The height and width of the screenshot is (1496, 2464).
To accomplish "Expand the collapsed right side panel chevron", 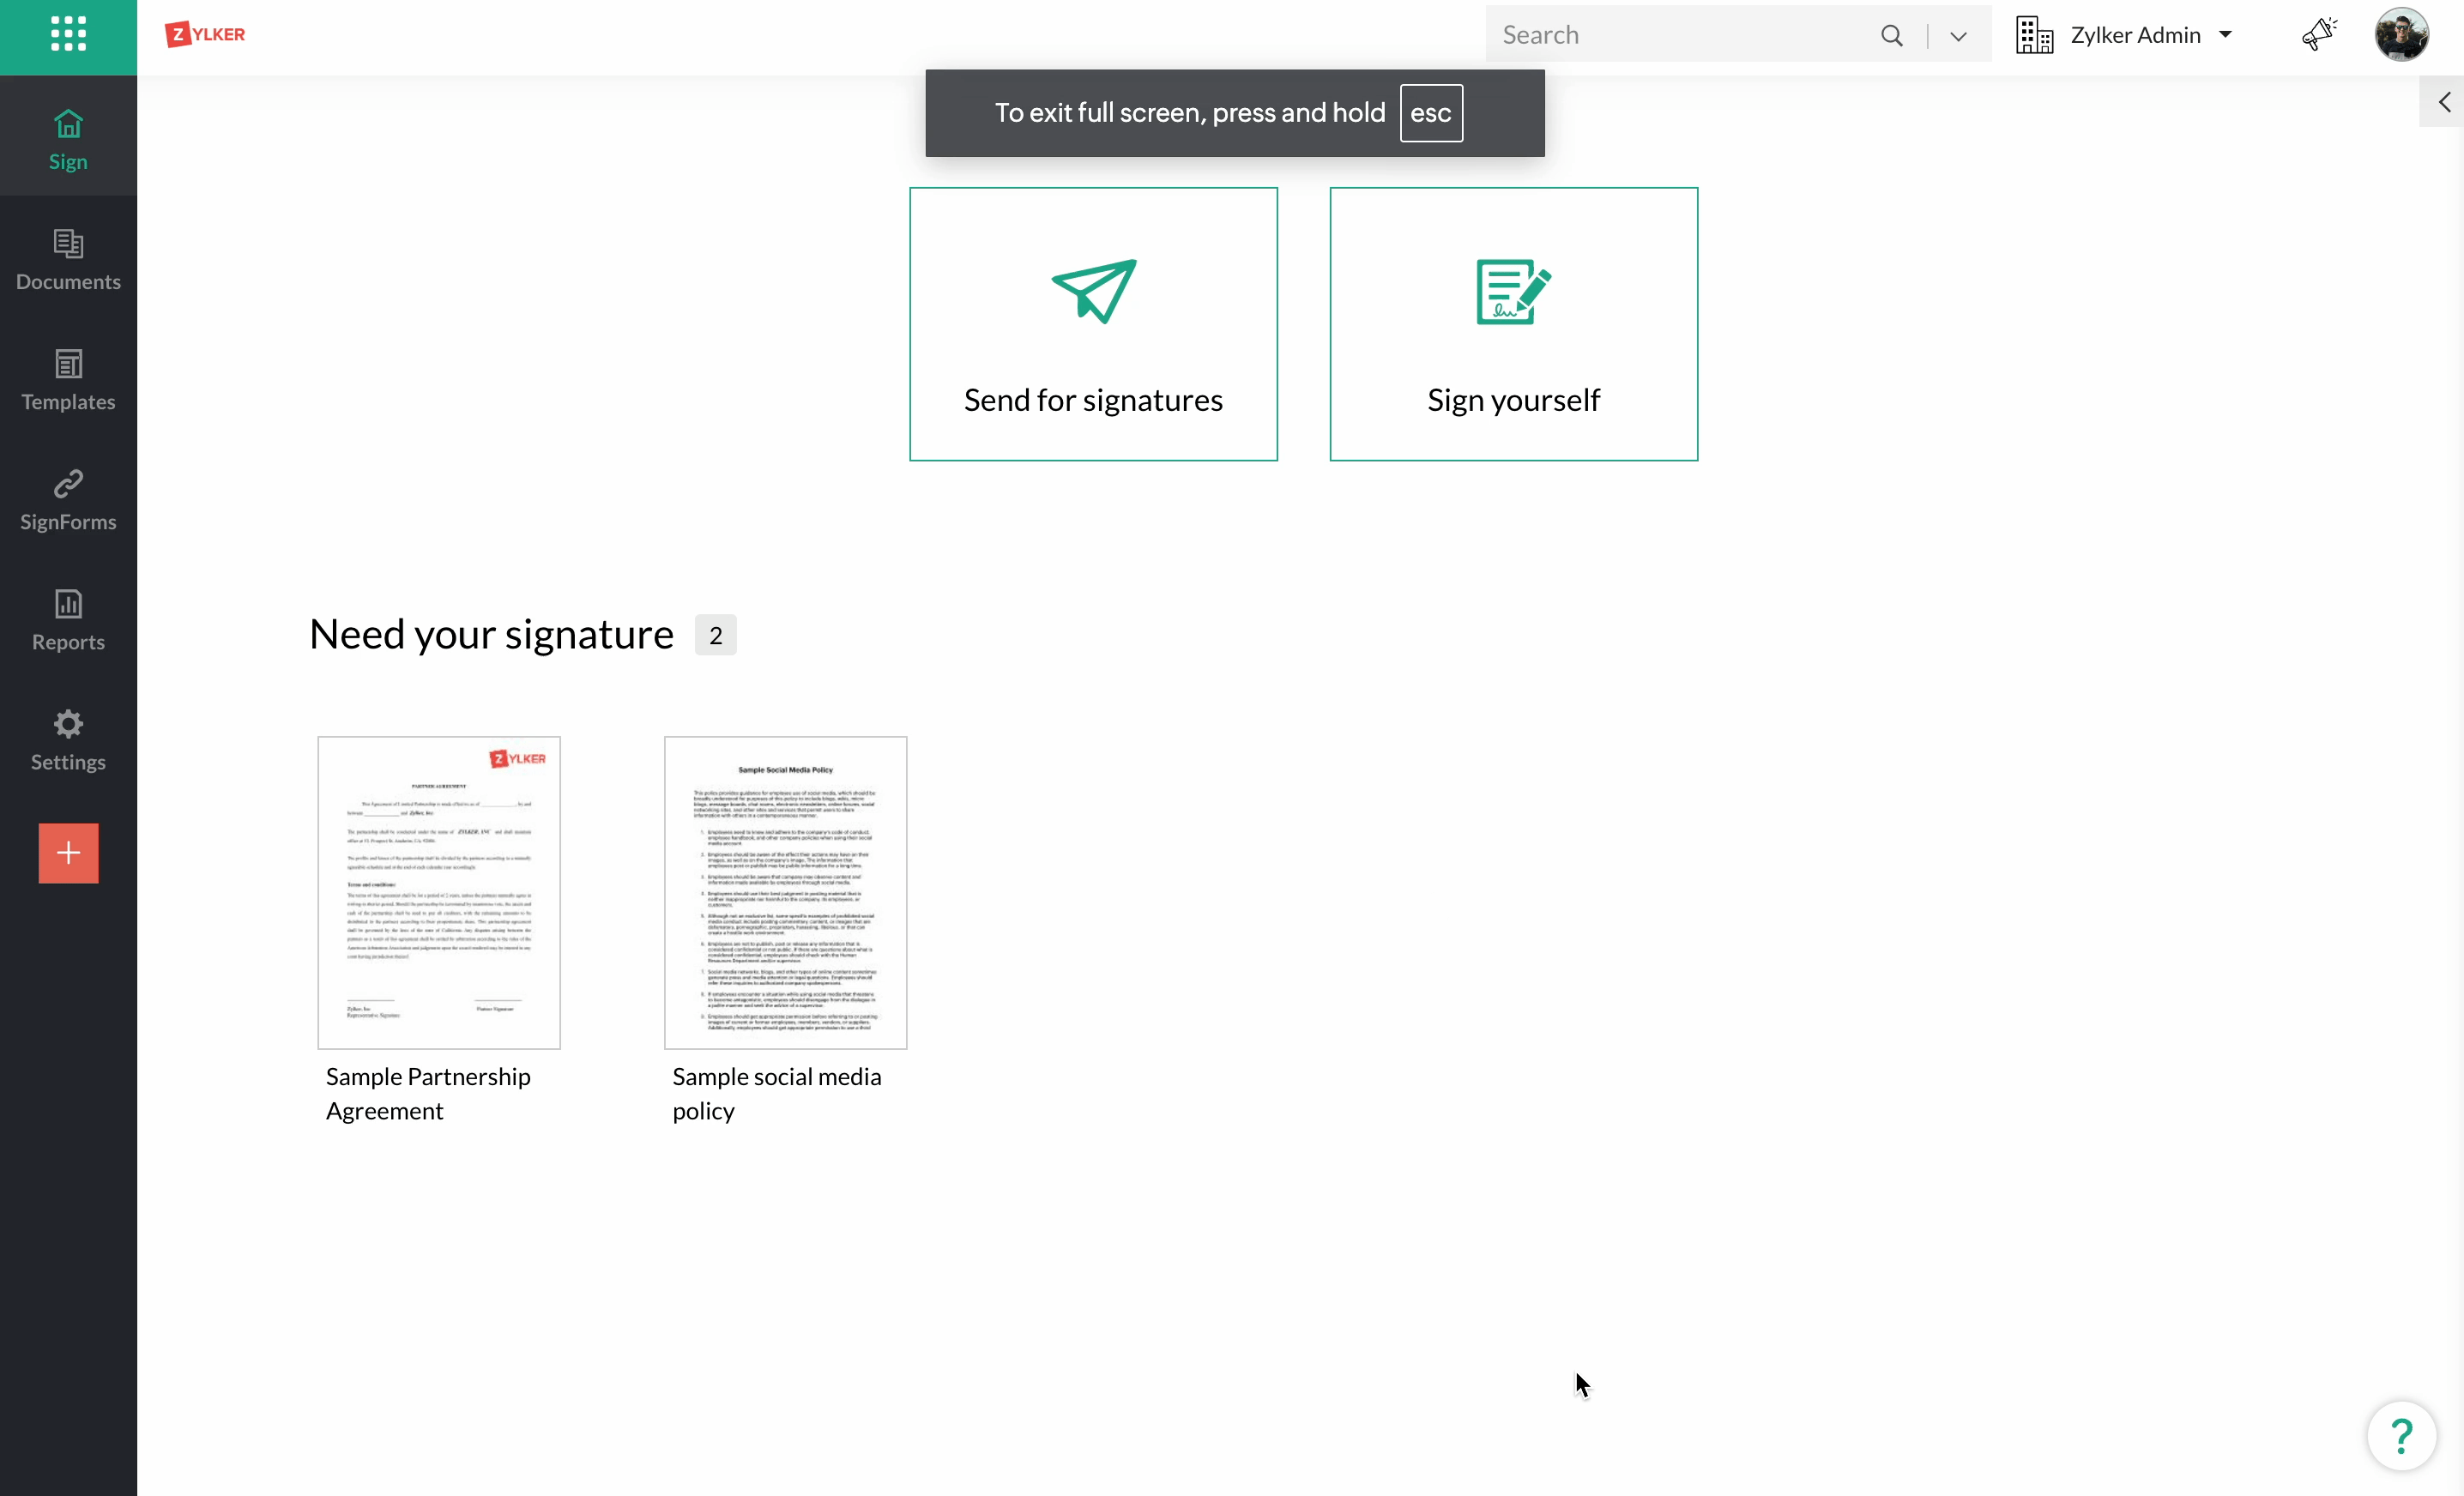I will (x=2443, y=102).
